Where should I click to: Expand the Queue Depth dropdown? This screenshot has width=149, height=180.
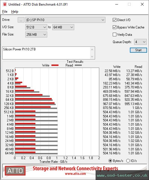140,42
